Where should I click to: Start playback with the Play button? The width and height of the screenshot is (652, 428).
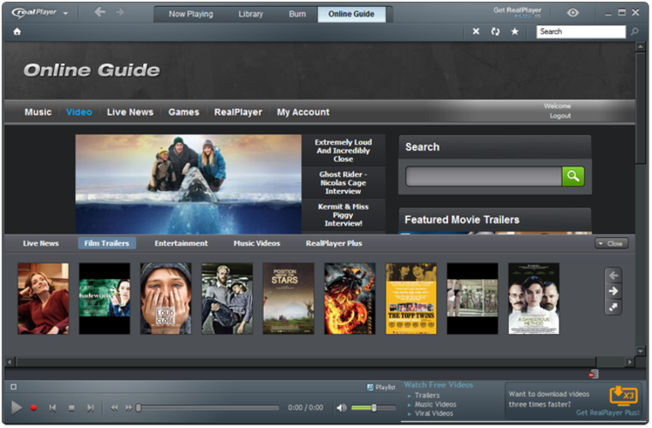pos(16,408)
